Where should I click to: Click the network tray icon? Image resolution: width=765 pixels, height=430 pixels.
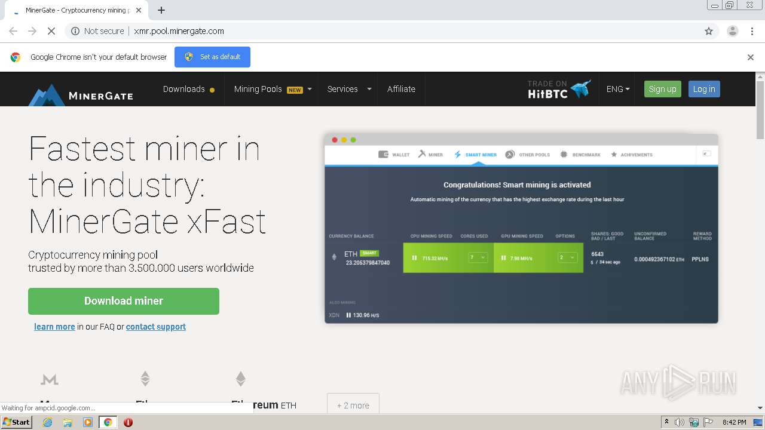(694, 422)
